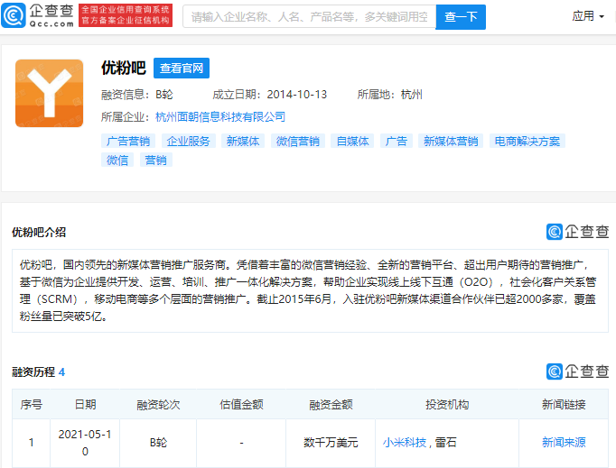Click the 数千万美元 amount cell
The width and height of the screenshot is (616, 468).
point(331,443)
